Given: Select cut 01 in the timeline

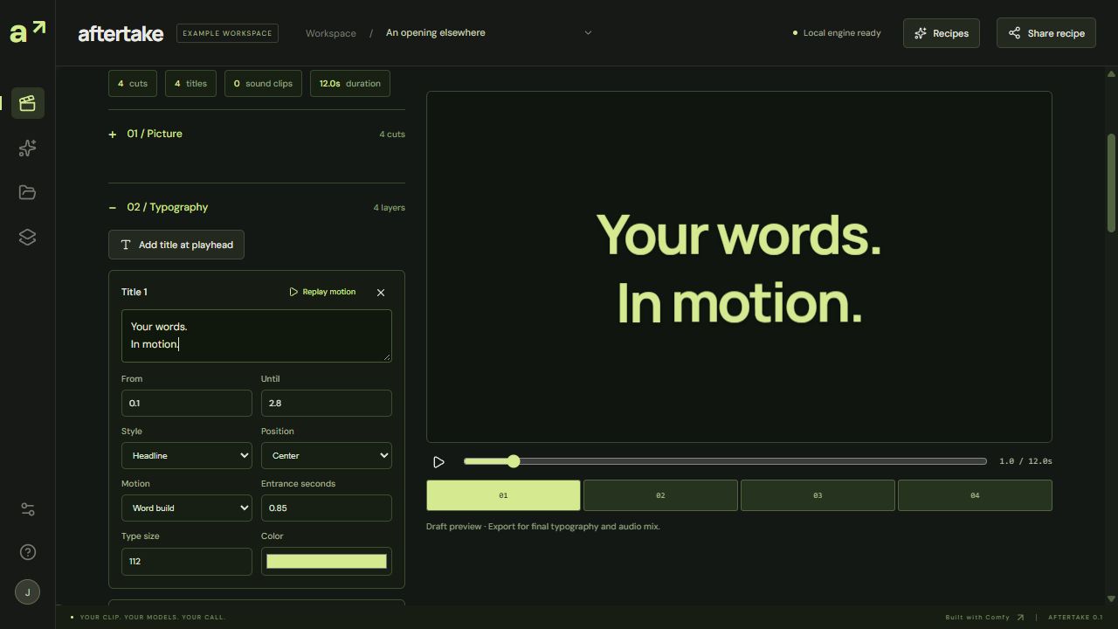Looking at the screenshot, I should click(x=503, y=495).
